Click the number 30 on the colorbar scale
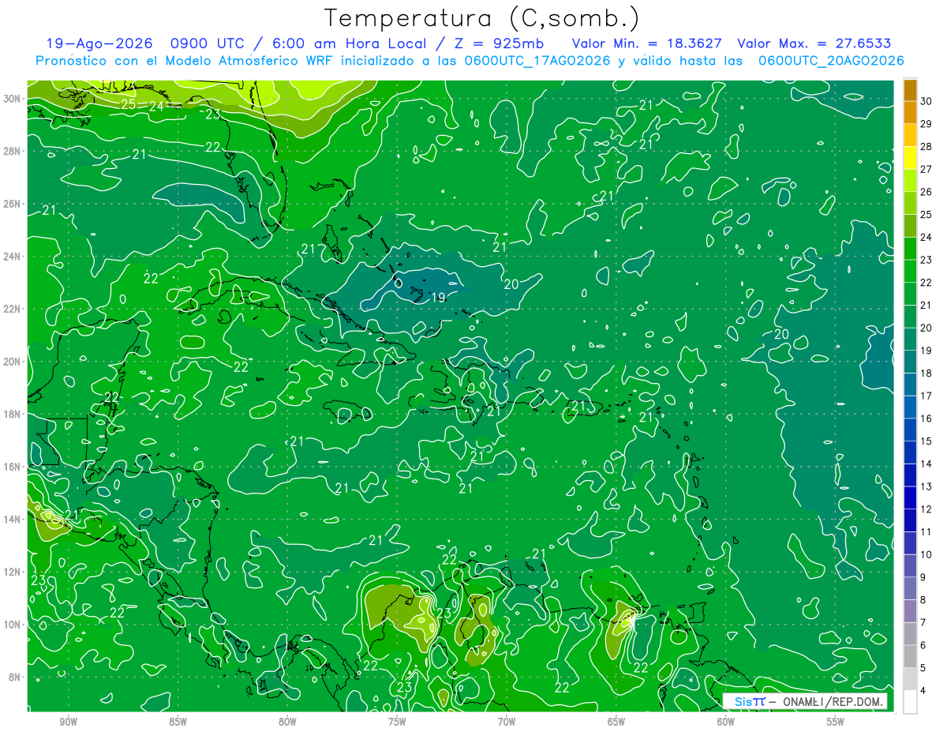This screenshot has height=732, width=947. point(926,102)
